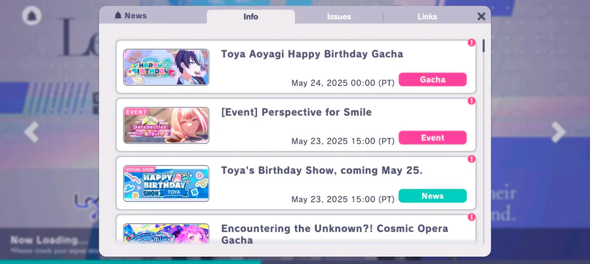Click the pink Event tag button

[433, 138]
